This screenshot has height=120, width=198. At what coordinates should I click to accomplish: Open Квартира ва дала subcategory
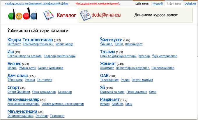(112, 92)
